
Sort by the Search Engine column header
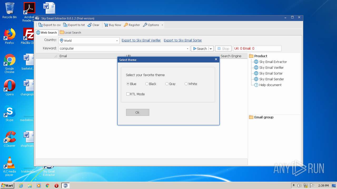(x=233, y=56)
